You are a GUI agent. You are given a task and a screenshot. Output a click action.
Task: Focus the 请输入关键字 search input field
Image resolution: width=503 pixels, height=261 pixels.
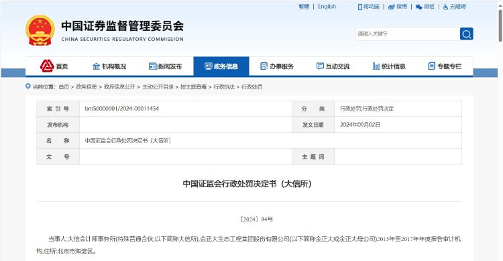(408, 34)
